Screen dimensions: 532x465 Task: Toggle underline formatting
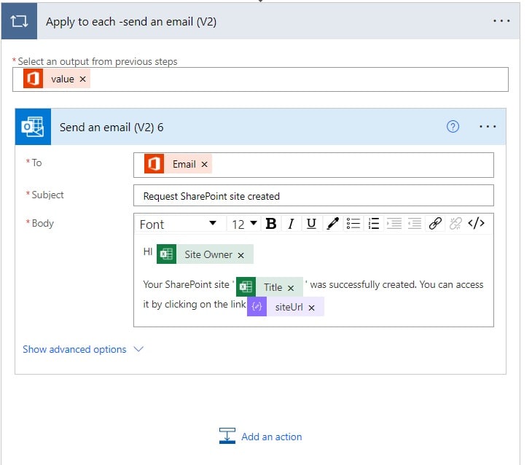tap(311, 224)
